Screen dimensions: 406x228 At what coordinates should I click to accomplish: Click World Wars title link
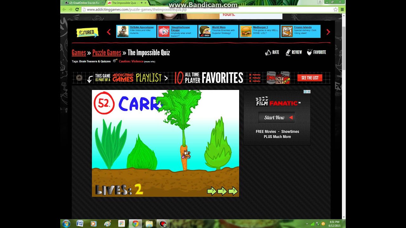tap(219, 27)
